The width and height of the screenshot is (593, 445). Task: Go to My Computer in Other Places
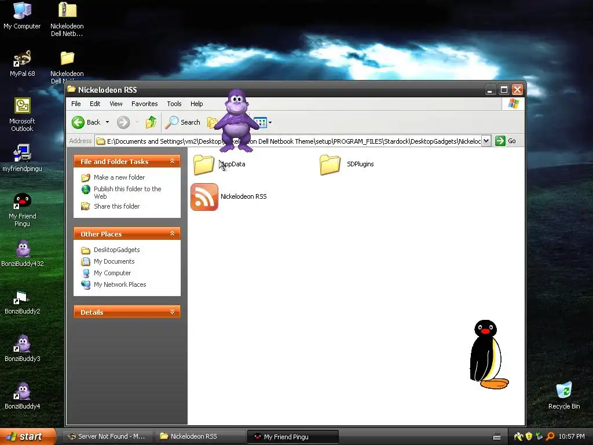[x=112, y=273]
